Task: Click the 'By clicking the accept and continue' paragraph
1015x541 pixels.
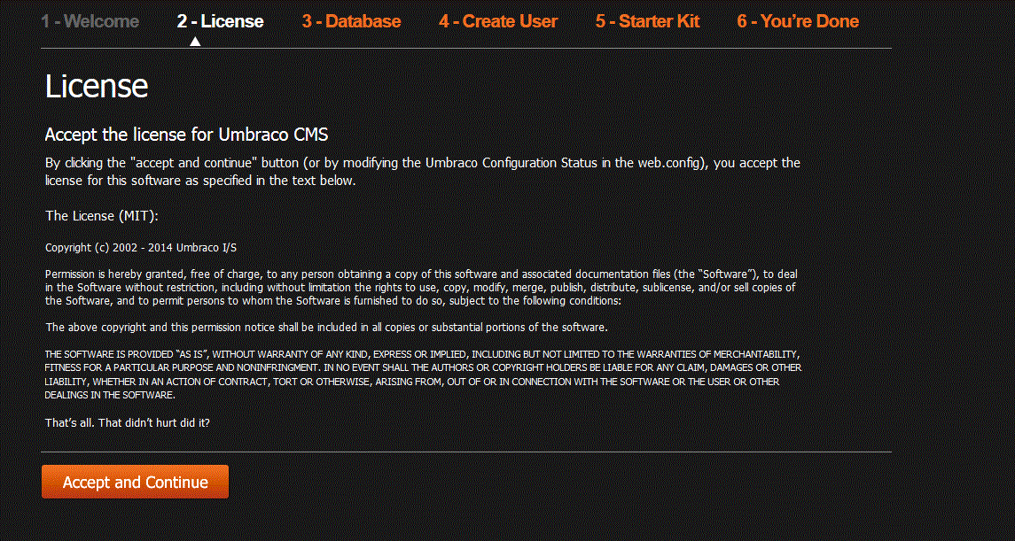Action: [x=423, y=171]
